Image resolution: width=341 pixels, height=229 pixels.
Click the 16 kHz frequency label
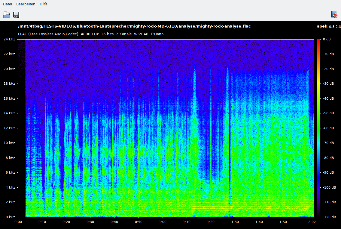pos(9,98)
